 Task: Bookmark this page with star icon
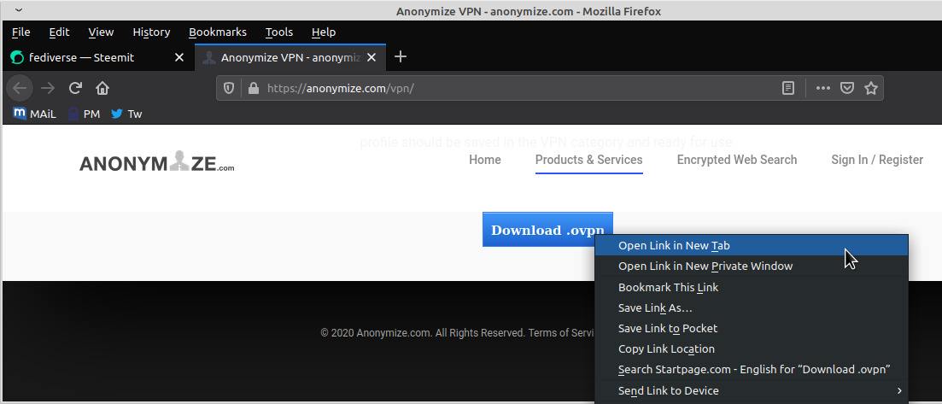tap(870, 88)
